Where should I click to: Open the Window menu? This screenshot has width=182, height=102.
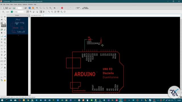[x=30, y=5]
